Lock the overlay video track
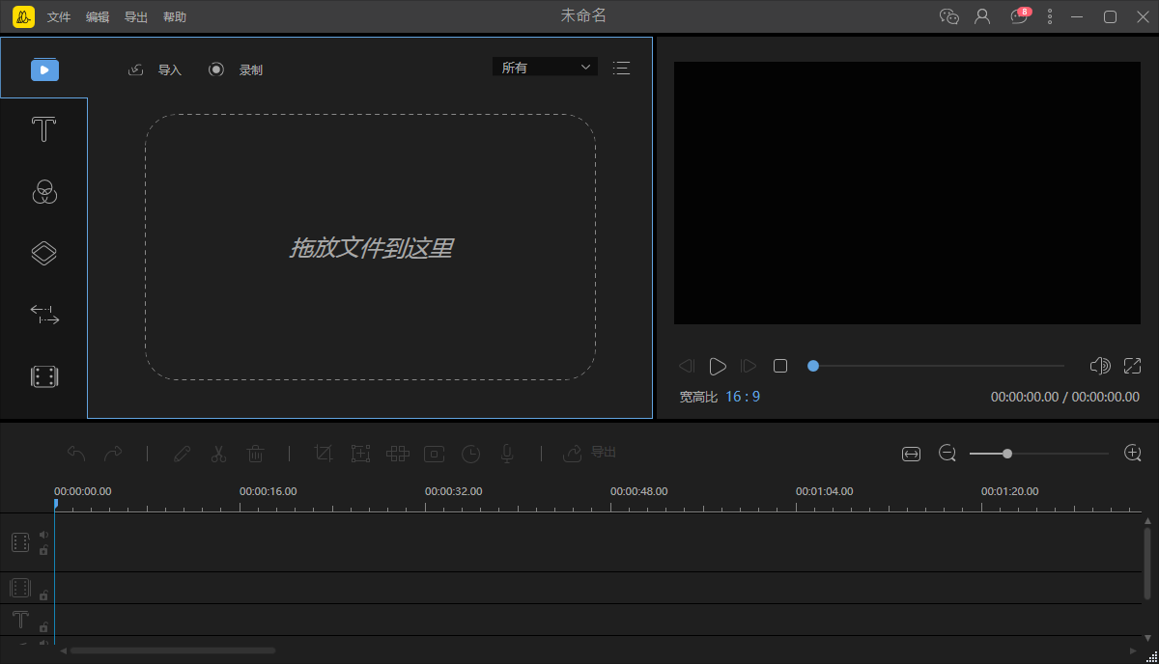Screen dimensions: 1159x664 [43, 595]
